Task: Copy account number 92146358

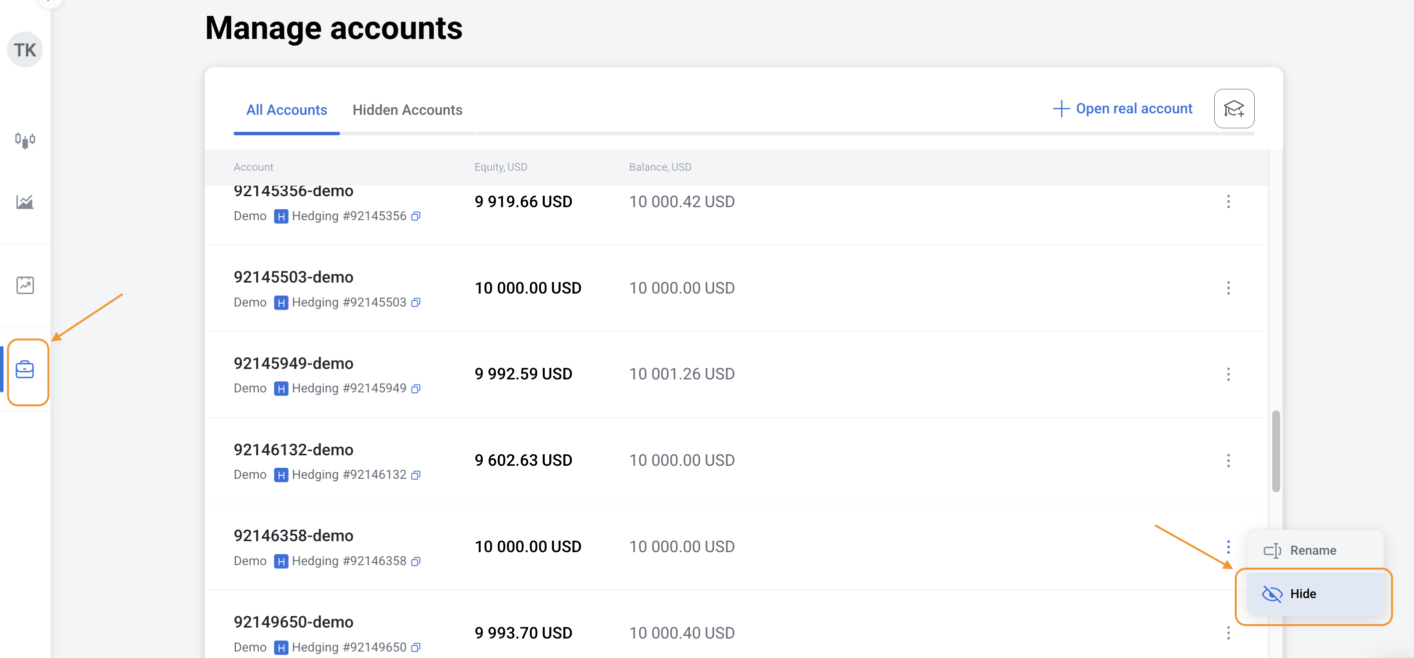Action: (x=416, y=562)
